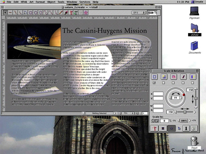Image resolution: width=206 pixels, height=154 pixels.
Task: Click the zoom out minus button
Action: coord(119,113)
